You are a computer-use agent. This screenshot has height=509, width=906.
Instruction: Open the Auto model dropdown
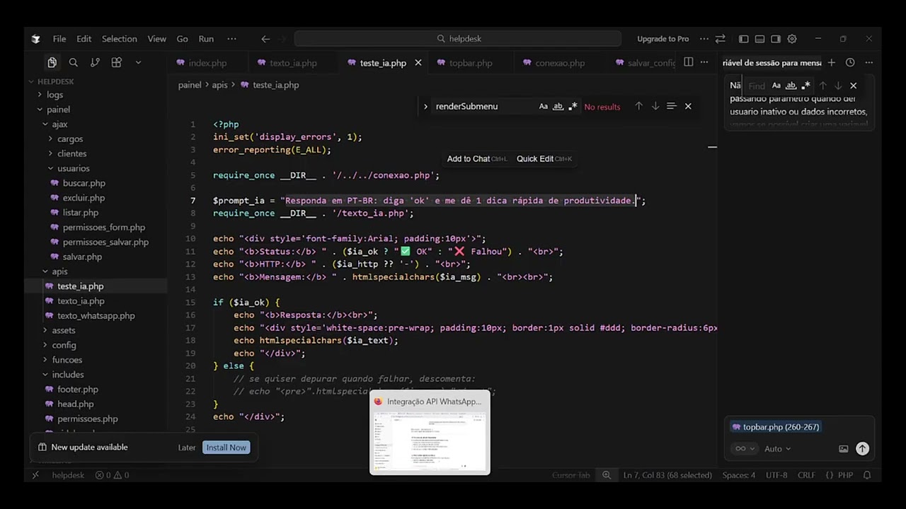coord(777,448)
